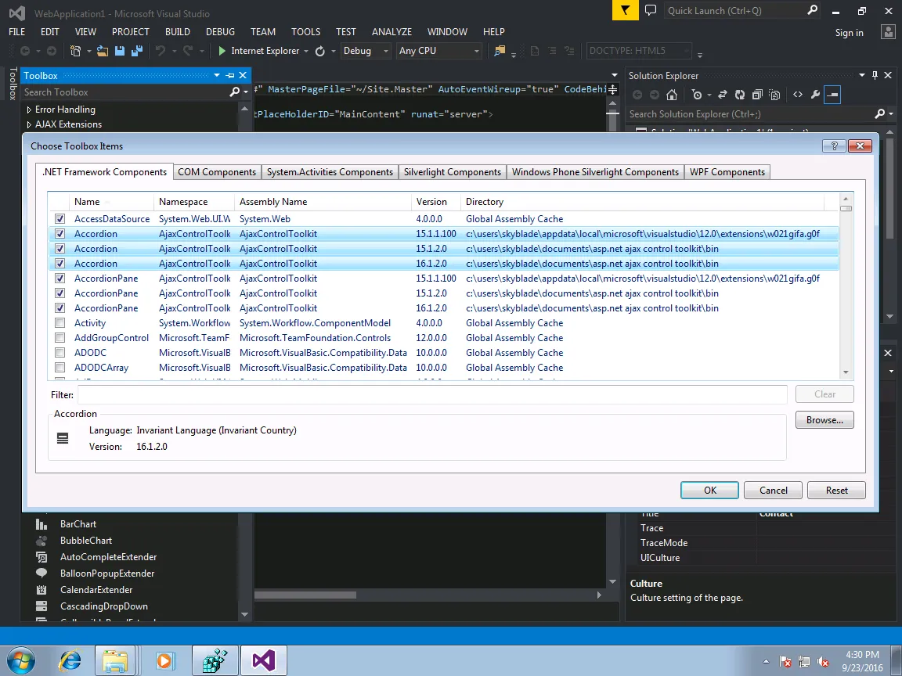Click the View Code icon in Solution Explorer
The height and width of the screenshot is (676, 902).
coord(797,95)
